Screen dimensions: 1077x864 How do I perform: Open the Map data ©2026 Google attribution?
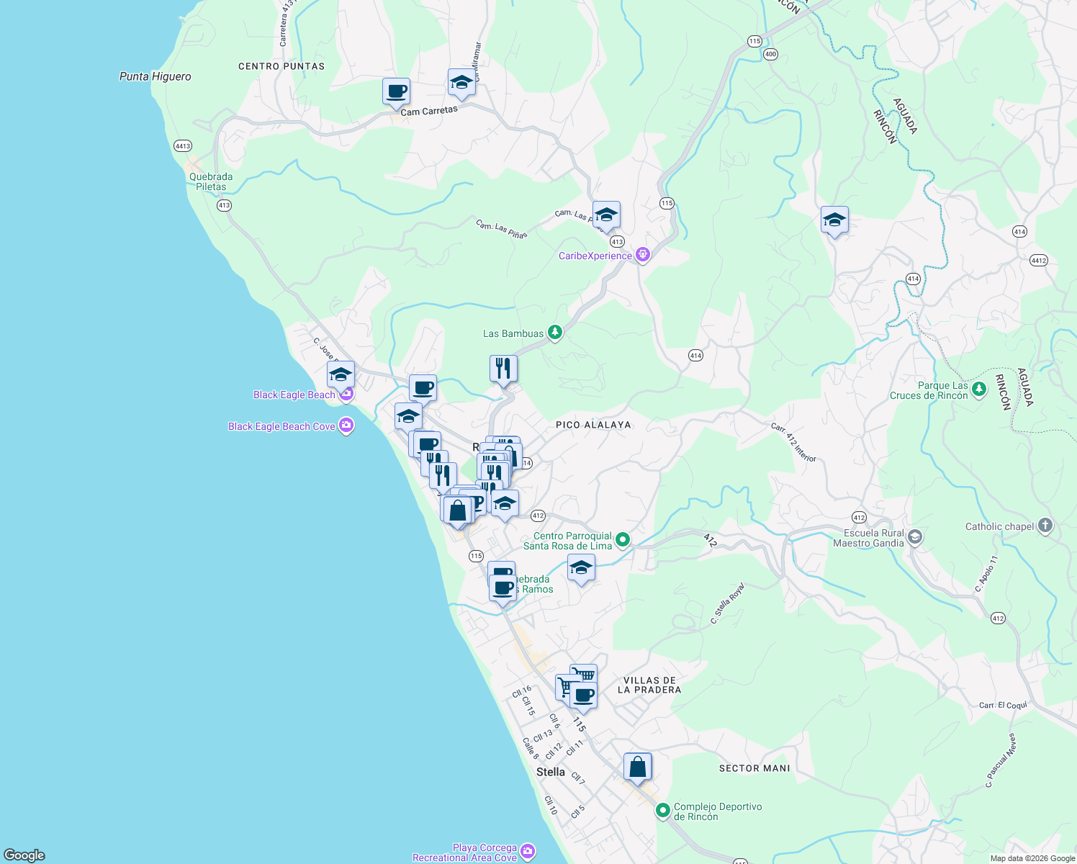click(x=1033, y=858)
